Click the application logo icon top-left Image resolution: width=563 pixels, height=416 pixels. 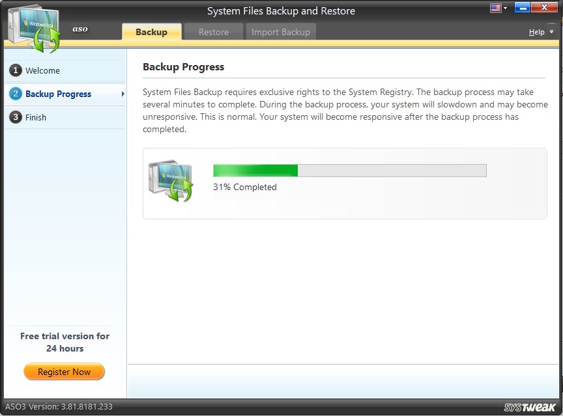[33, 25]
